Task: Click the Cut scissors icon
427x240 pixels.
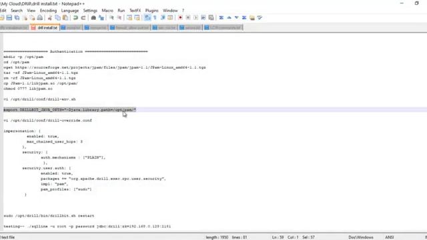Action: 50,18
